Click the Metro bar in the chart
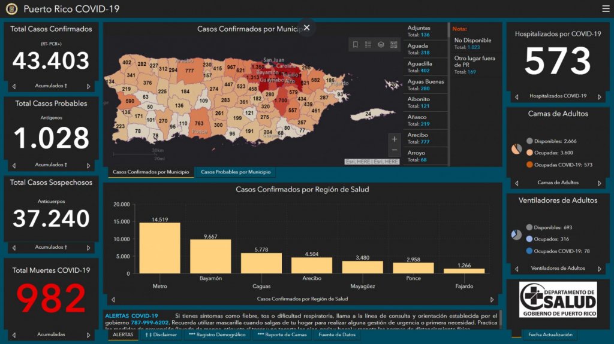Viewport: 614px width, 344px height. (159, 248)
